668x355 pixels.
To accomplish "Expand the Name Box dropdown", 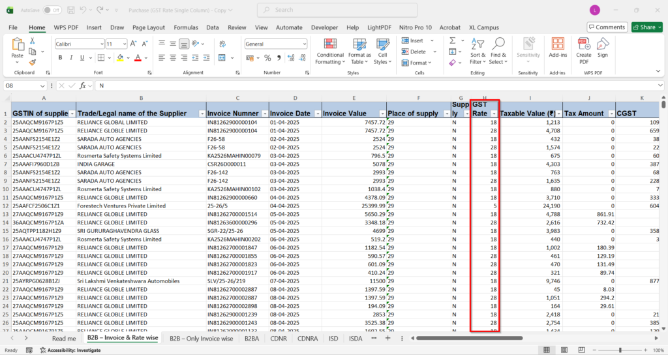I will (42, 85).
